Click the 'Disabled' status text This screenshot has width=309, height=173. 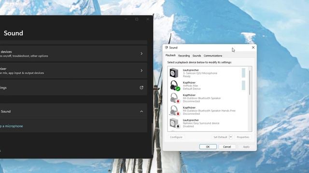pos(188,126)
